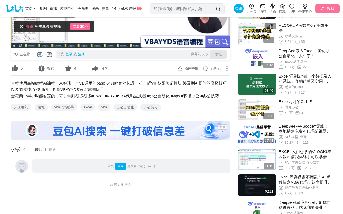Viewport: 343px width, 214px height.
Task: Open Excel万能的Ctrl+E thumbnail
Action: point(257,110)
